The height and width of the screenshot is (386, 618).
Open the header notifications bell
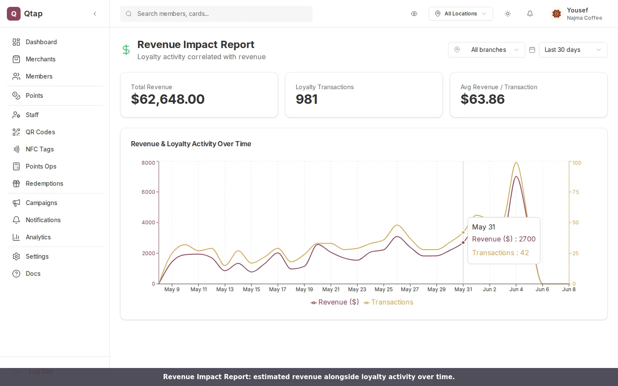(x=530, y=14)
